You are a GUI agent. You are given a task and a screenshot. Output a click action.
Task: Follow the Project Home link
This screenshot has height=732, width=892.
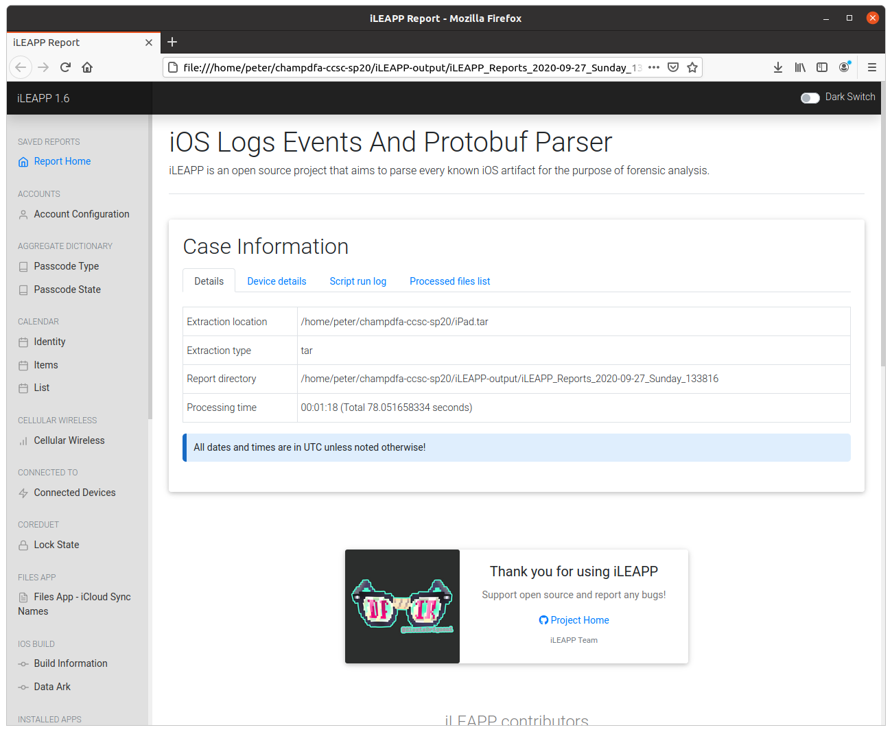[x=580, y=620]
